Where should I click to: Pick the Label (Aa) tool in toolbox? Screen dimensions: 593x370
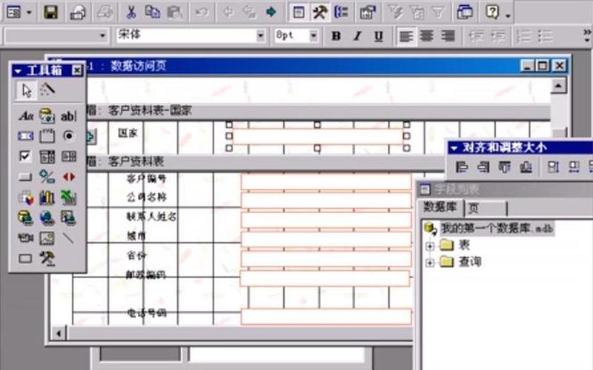coord(26,115)
